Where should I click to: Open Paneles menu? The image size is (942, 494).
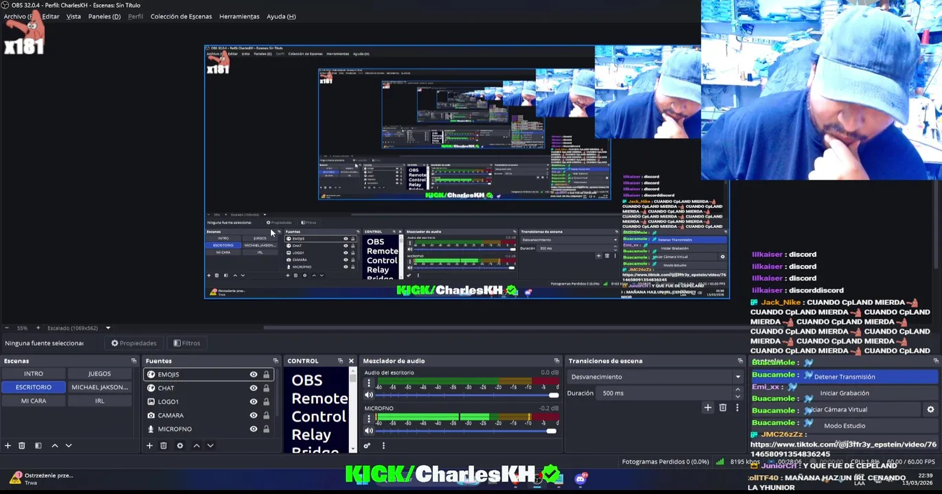104,16
